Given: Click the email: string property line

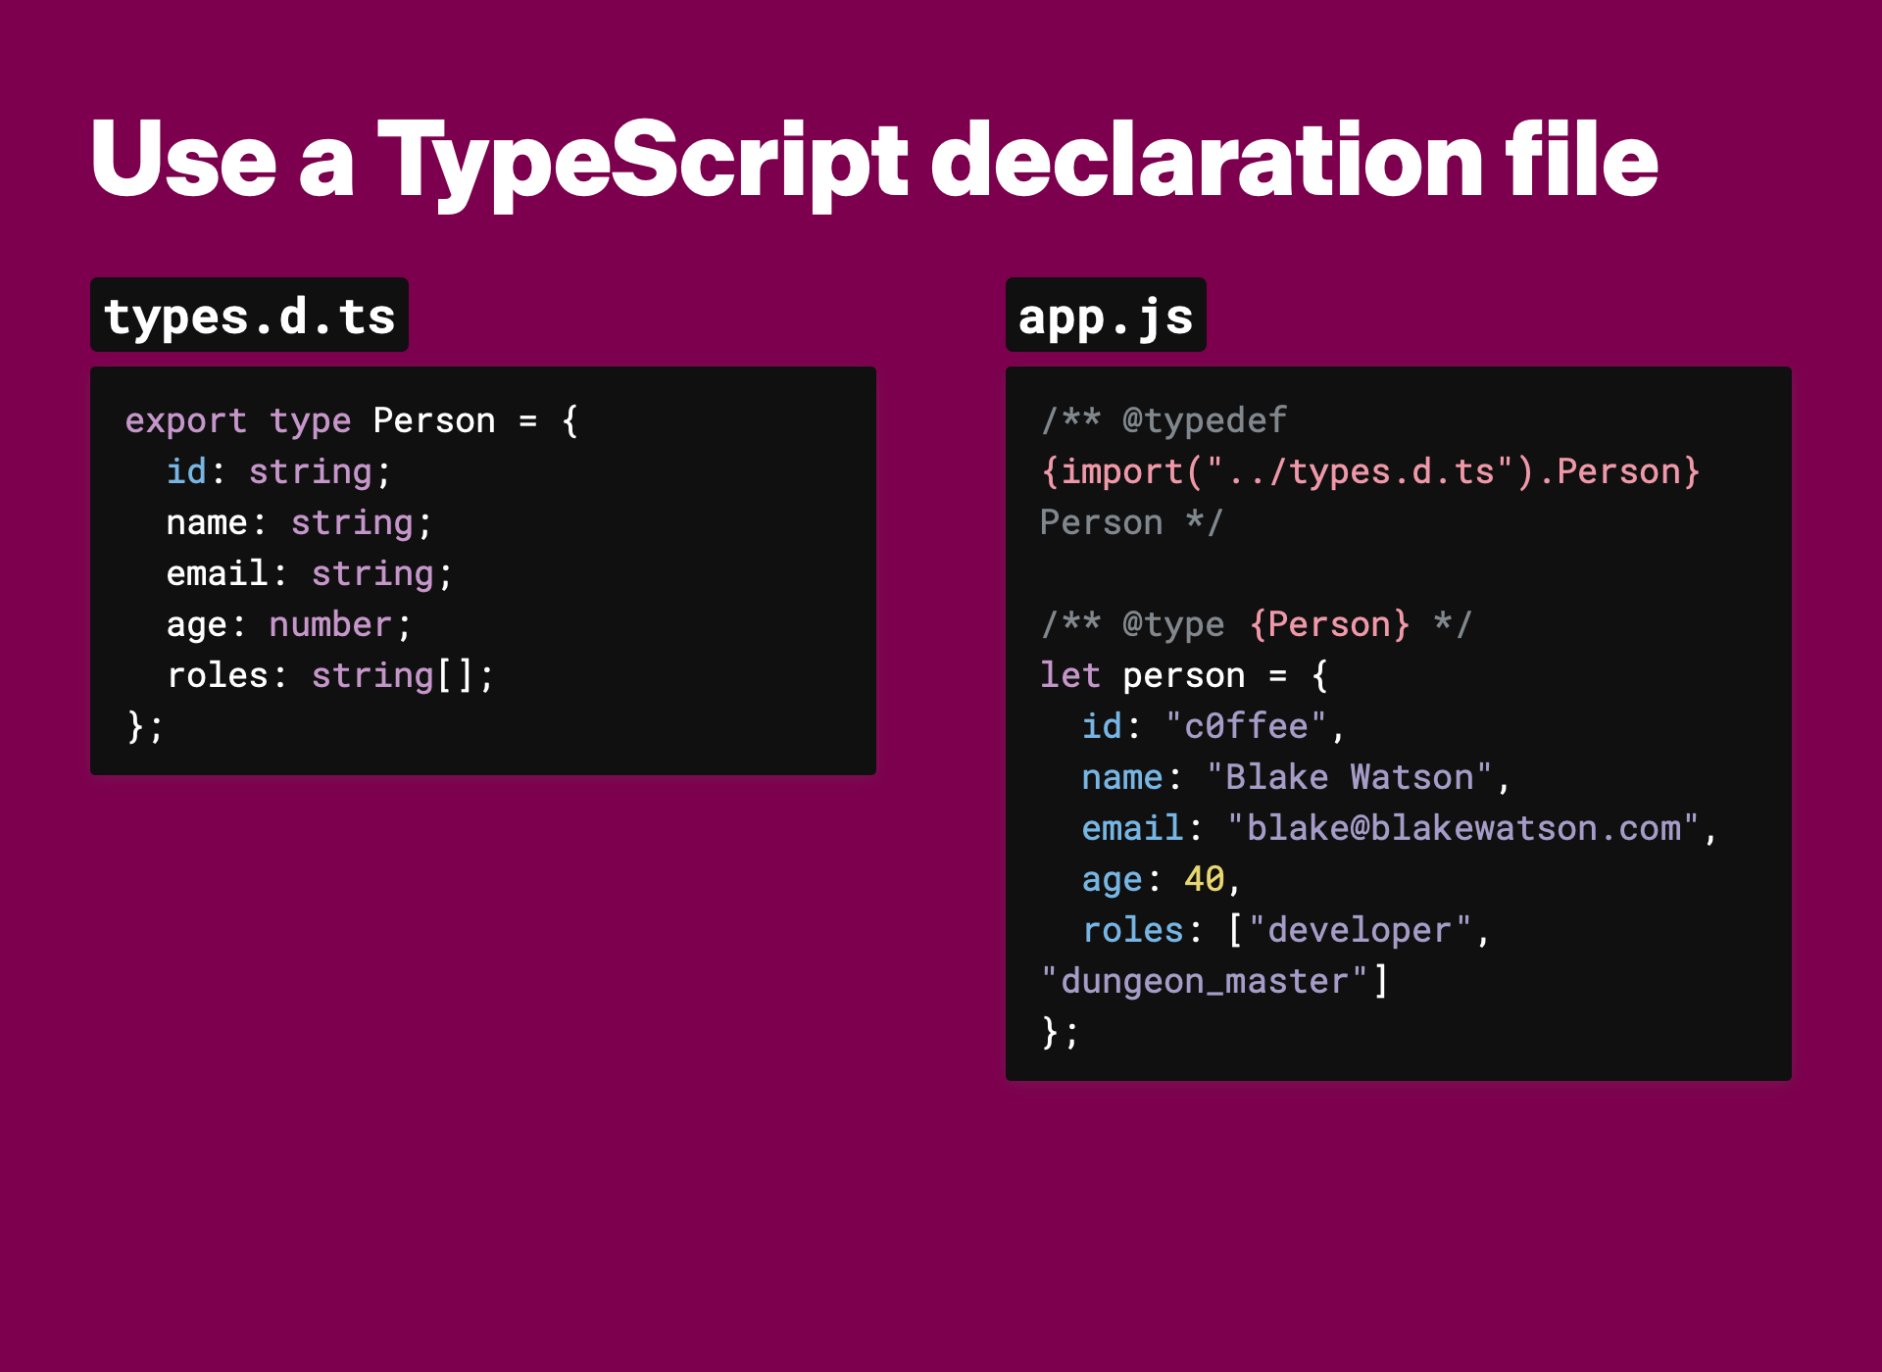Looking at the screenshot, I should tap(309, 573).
